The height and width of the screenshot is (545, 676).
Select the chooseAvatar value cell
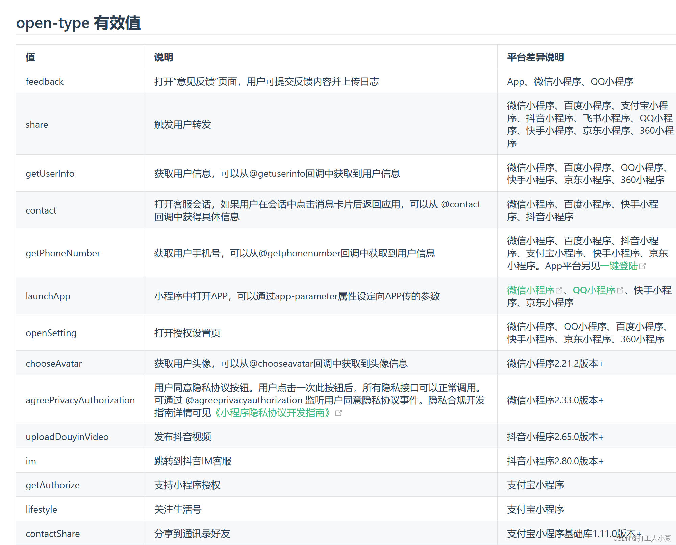point(54,363)
